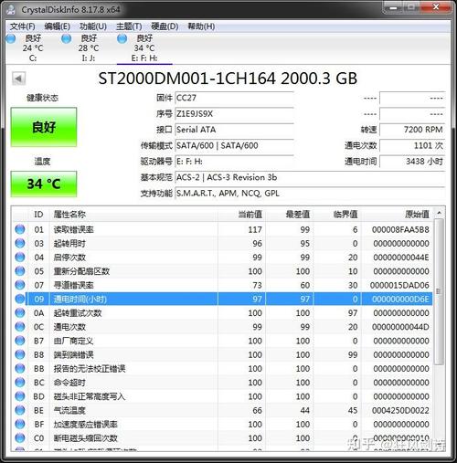
Task: Select the 气流温度 attribute row
Action: tap(222, 410)
